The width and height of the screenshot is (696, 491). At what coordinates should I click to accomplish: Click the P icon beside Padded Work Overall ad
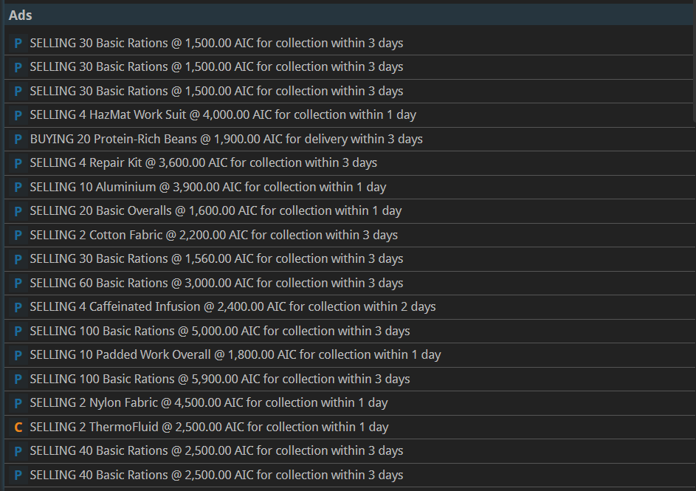[18, 355]
